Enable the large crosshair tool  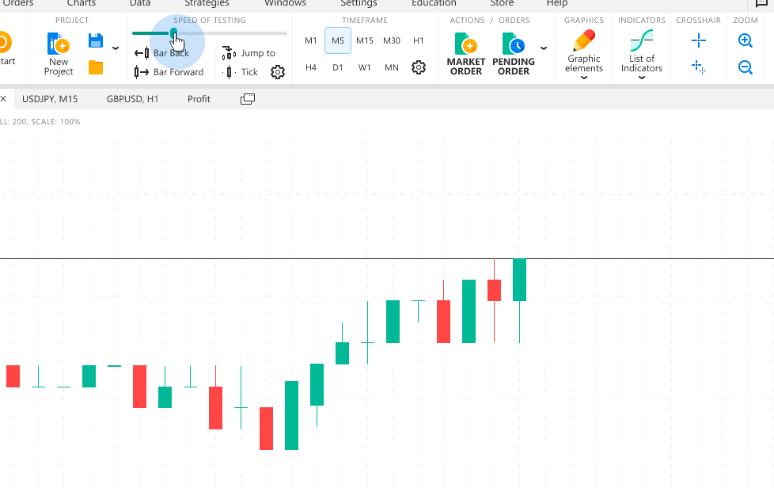coord(698,40)
